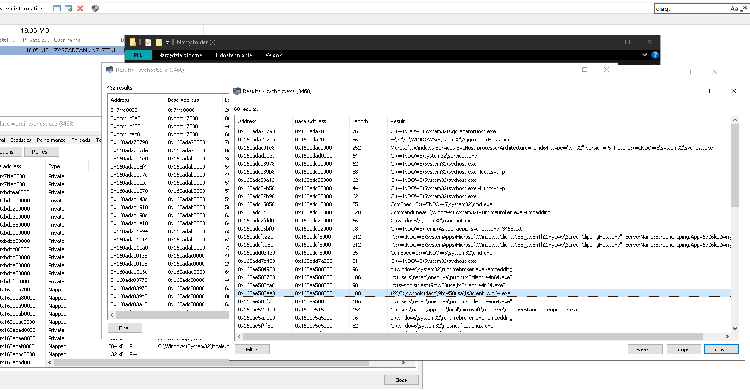The image size is (750, 391).
Task: Open the Plik tab in Explorer
Action: click(138, 55)
